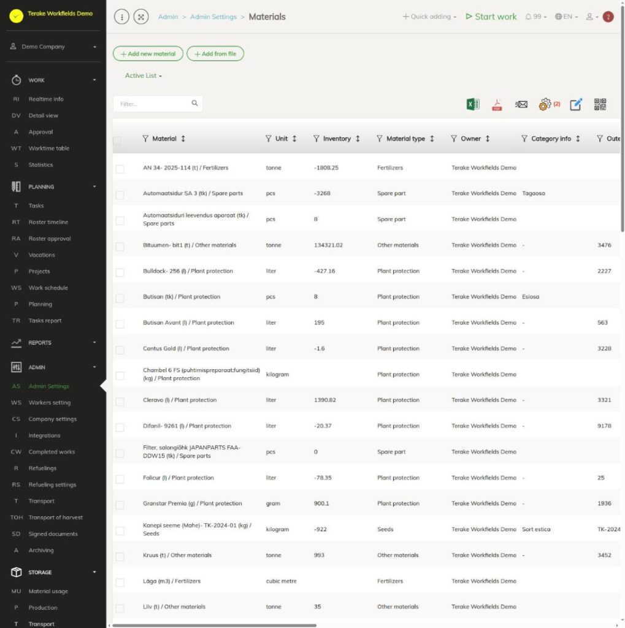
Task: Go to Admin Settings breadcrumb link
Action: pos(213,17)
